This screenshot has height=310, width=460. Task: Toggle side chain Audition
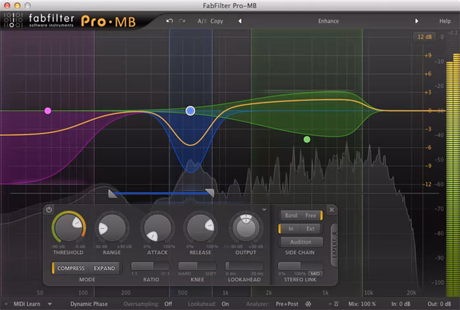pyautogui.click(x=301, y=242)
